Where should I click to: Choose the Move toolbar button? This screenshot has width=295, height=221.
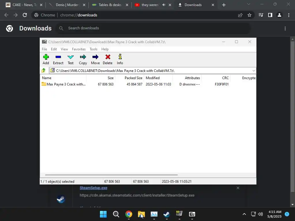click(x=95, y=59)
